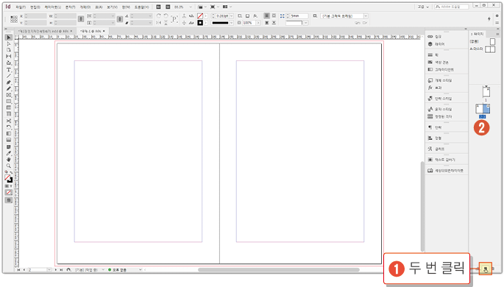Select the Direct Selection tool
The height and width of the screenshot is (287, 504).
point(9,44)
